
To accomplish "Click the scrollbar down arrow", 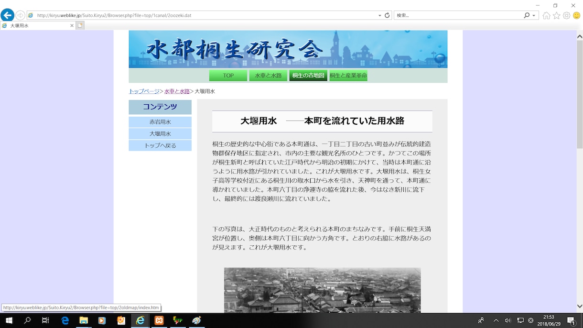I will point(580,307).
